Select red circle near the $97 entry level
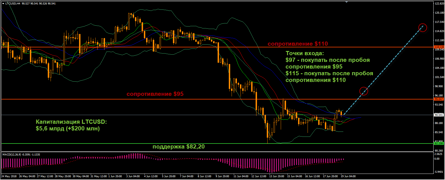Viewport: 445px width, 180px height. [364, 91]
